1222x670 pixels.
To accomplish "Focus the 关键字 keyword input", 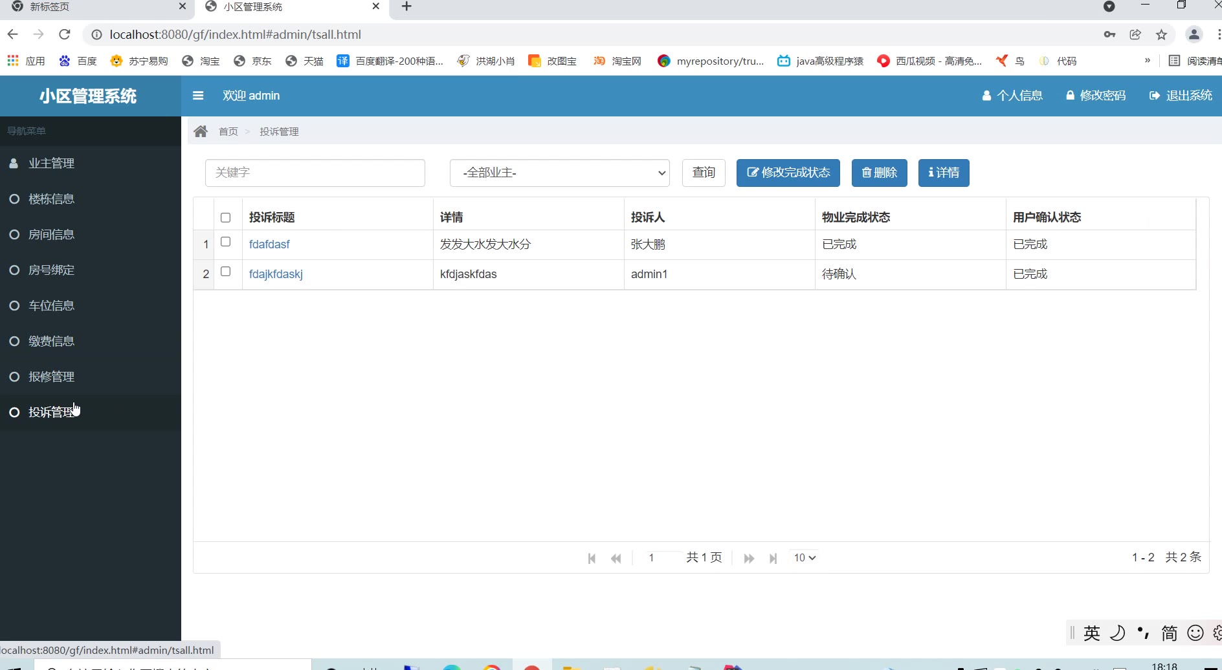I will tap(315, 173).
